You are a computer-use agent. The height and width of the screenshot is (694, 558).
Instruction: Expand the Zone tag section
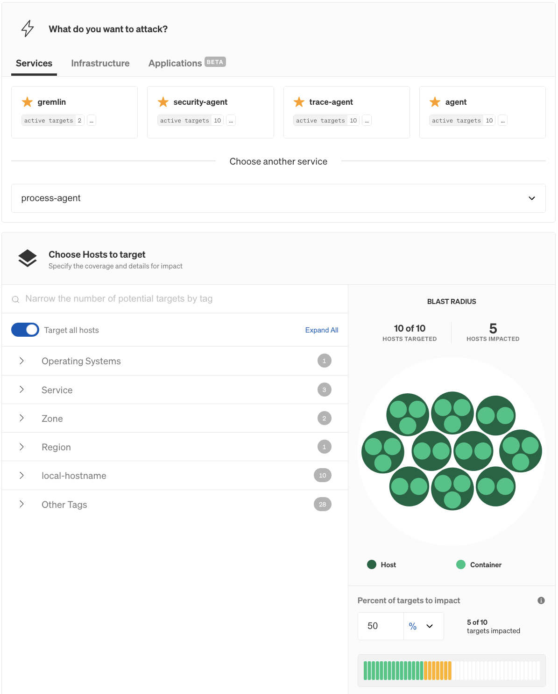21,419
